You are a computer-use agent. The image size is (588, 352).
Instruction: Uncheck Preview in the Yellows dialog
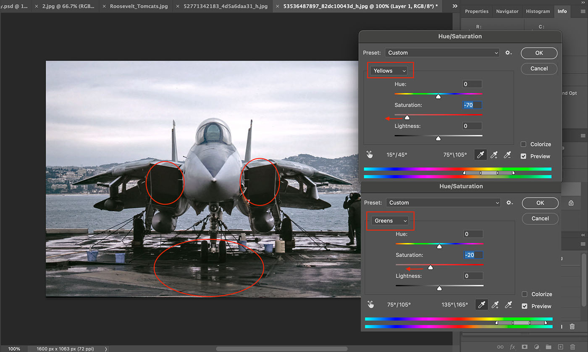coord(524,156)
